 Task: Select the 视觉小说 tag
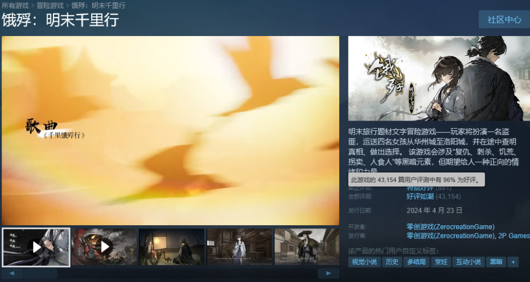(x=364, y=262)
